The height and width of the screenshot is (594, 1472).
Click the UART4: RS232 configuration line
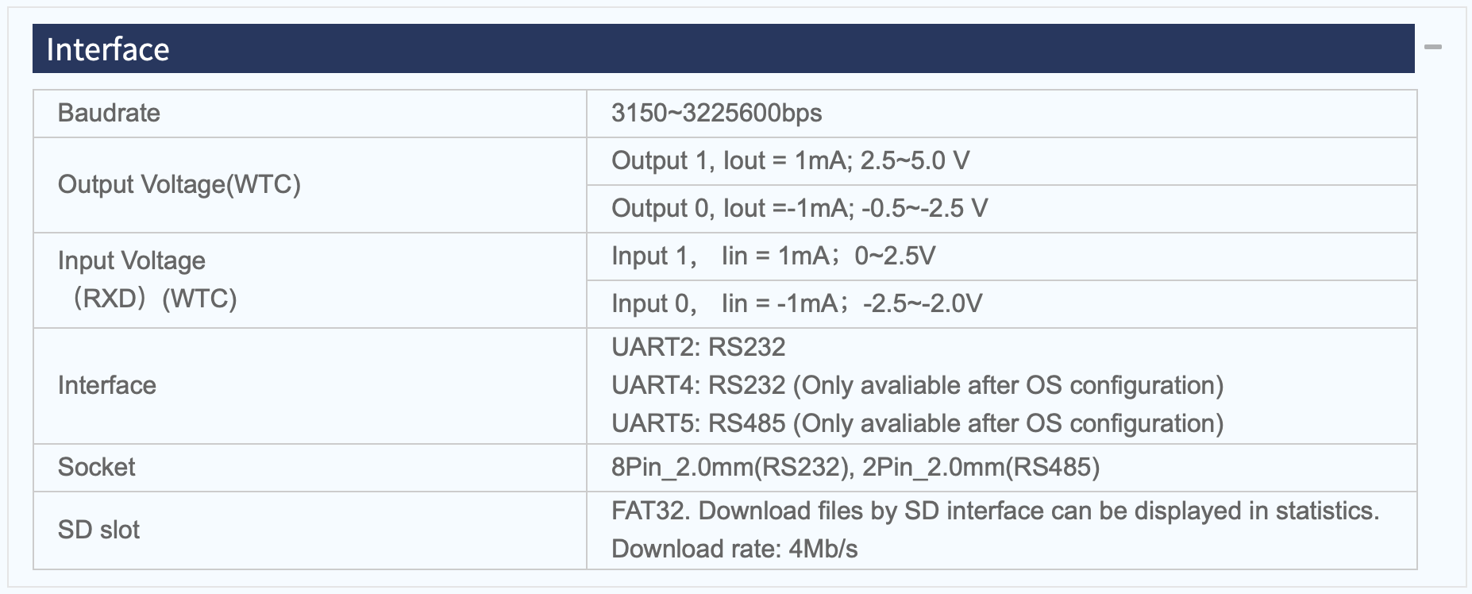(917, 385)
